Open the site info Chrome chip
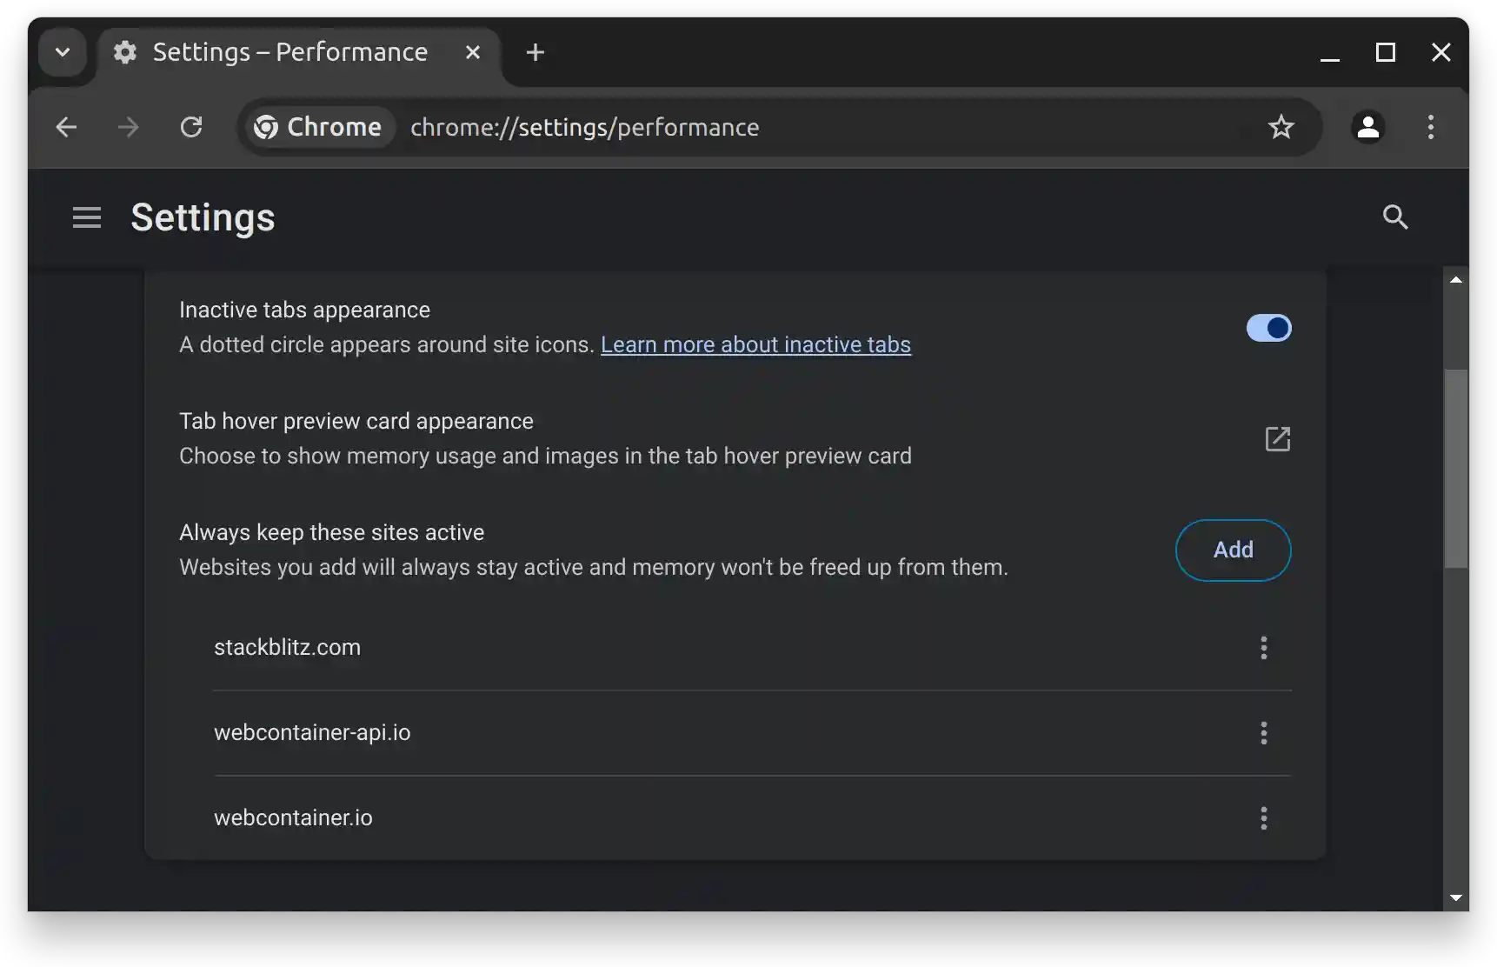Image resolution: width=1497 pixels, height=967 pixels. point(317,127)
